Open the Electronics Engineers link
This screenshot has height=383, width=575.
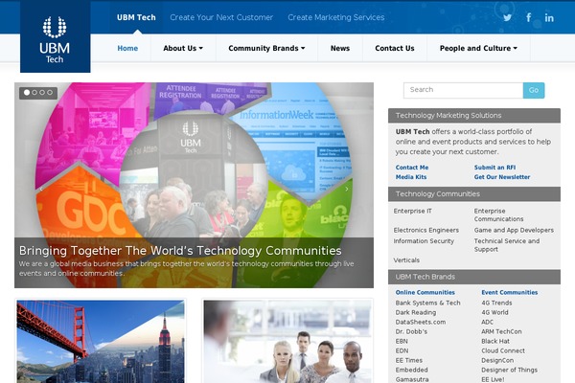tap(426, 230)
